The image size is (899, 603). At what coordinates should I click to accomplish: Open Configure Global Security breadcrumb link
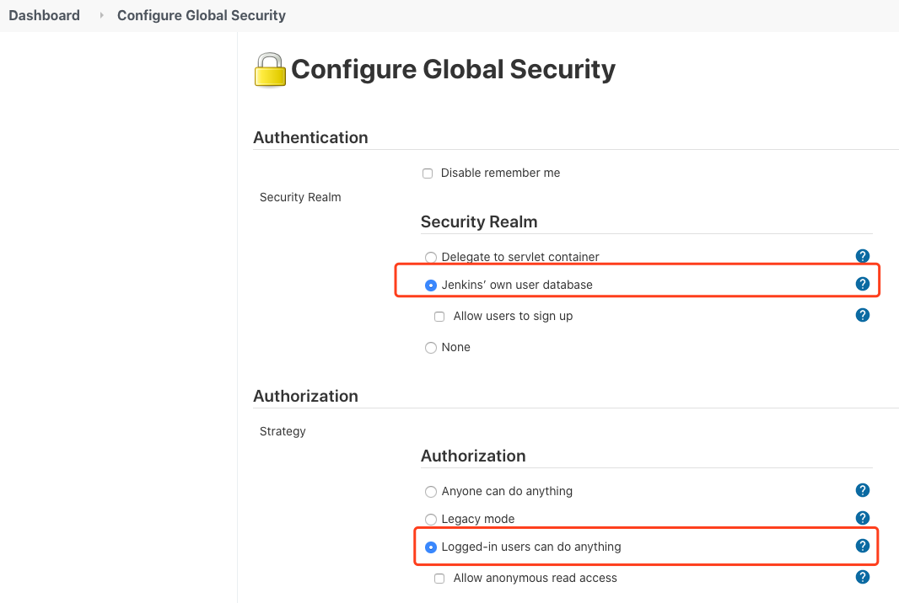202,15
